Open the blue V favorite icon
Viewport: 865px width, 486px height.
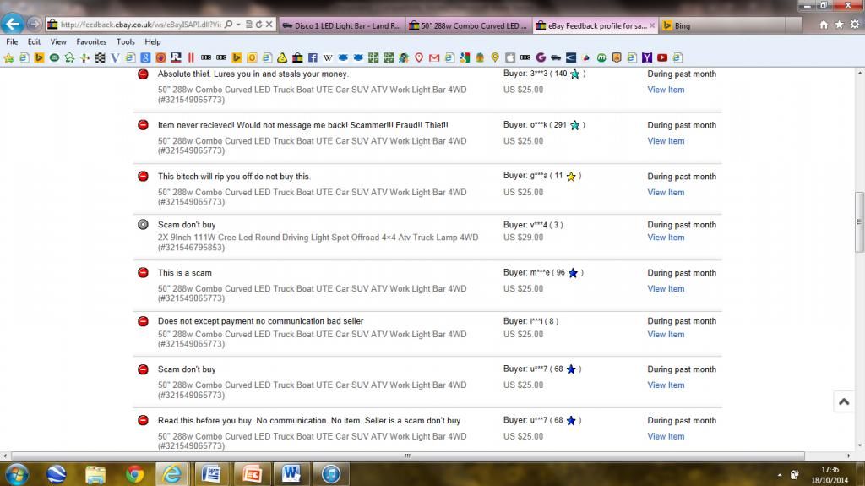pos(115,57)
